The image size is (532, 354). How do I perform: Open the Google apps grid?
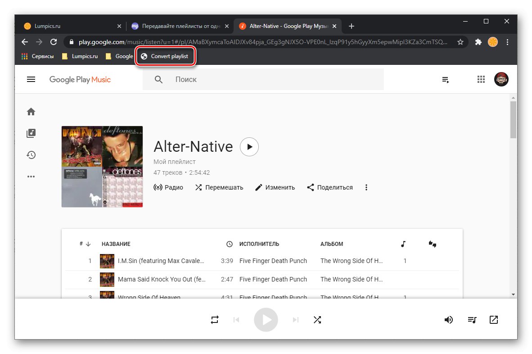(x=481, y=79)
